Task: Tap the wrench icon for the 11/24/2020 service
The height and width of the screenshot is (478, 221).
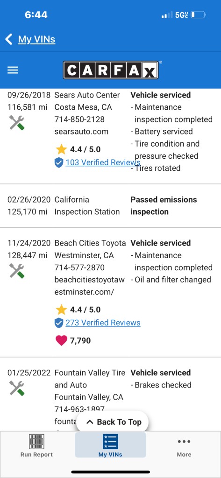Action: [17, 271]
